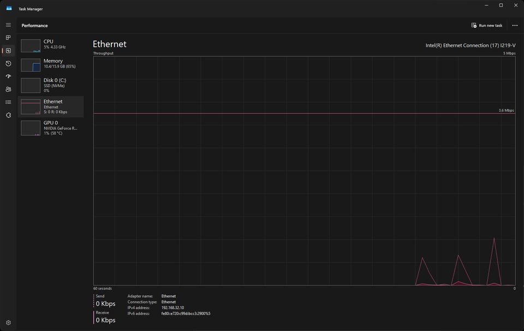Open the Startup apps icon

(x=8, y=76)
